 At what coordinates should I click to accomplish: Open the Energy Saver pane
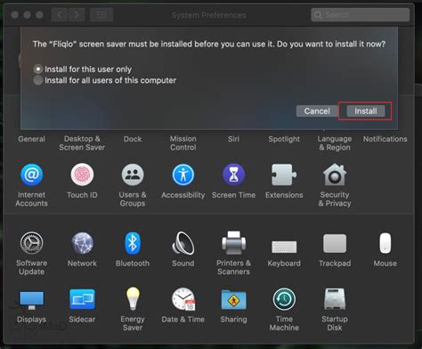(133, 298)
